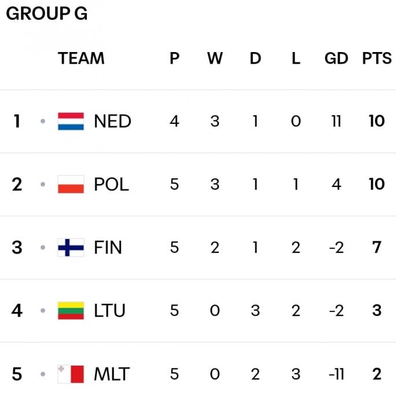Image resolution: width=396 pixels, height=405 pixels.
Task: Click the Finland flag icon
Action: [x=71, y=248]
